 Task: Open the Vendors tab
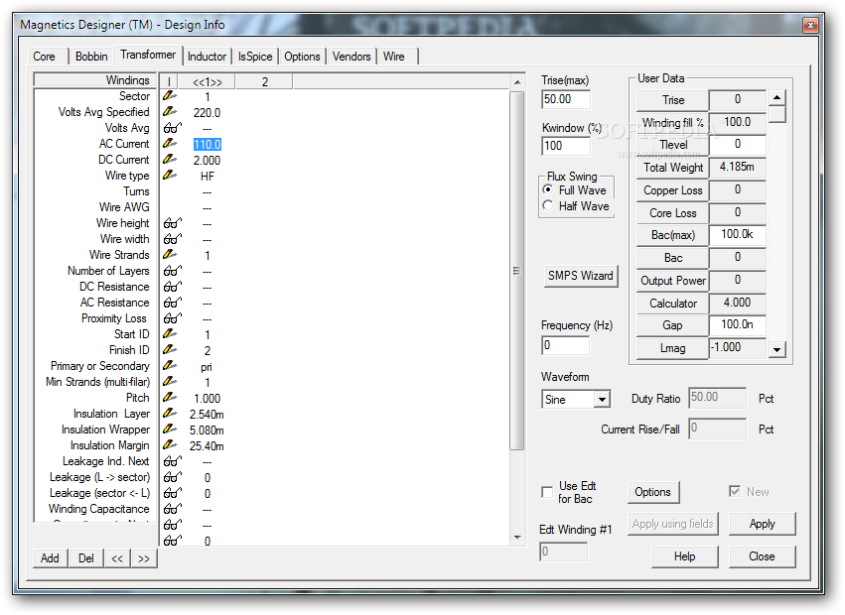[x=352, y=57]
